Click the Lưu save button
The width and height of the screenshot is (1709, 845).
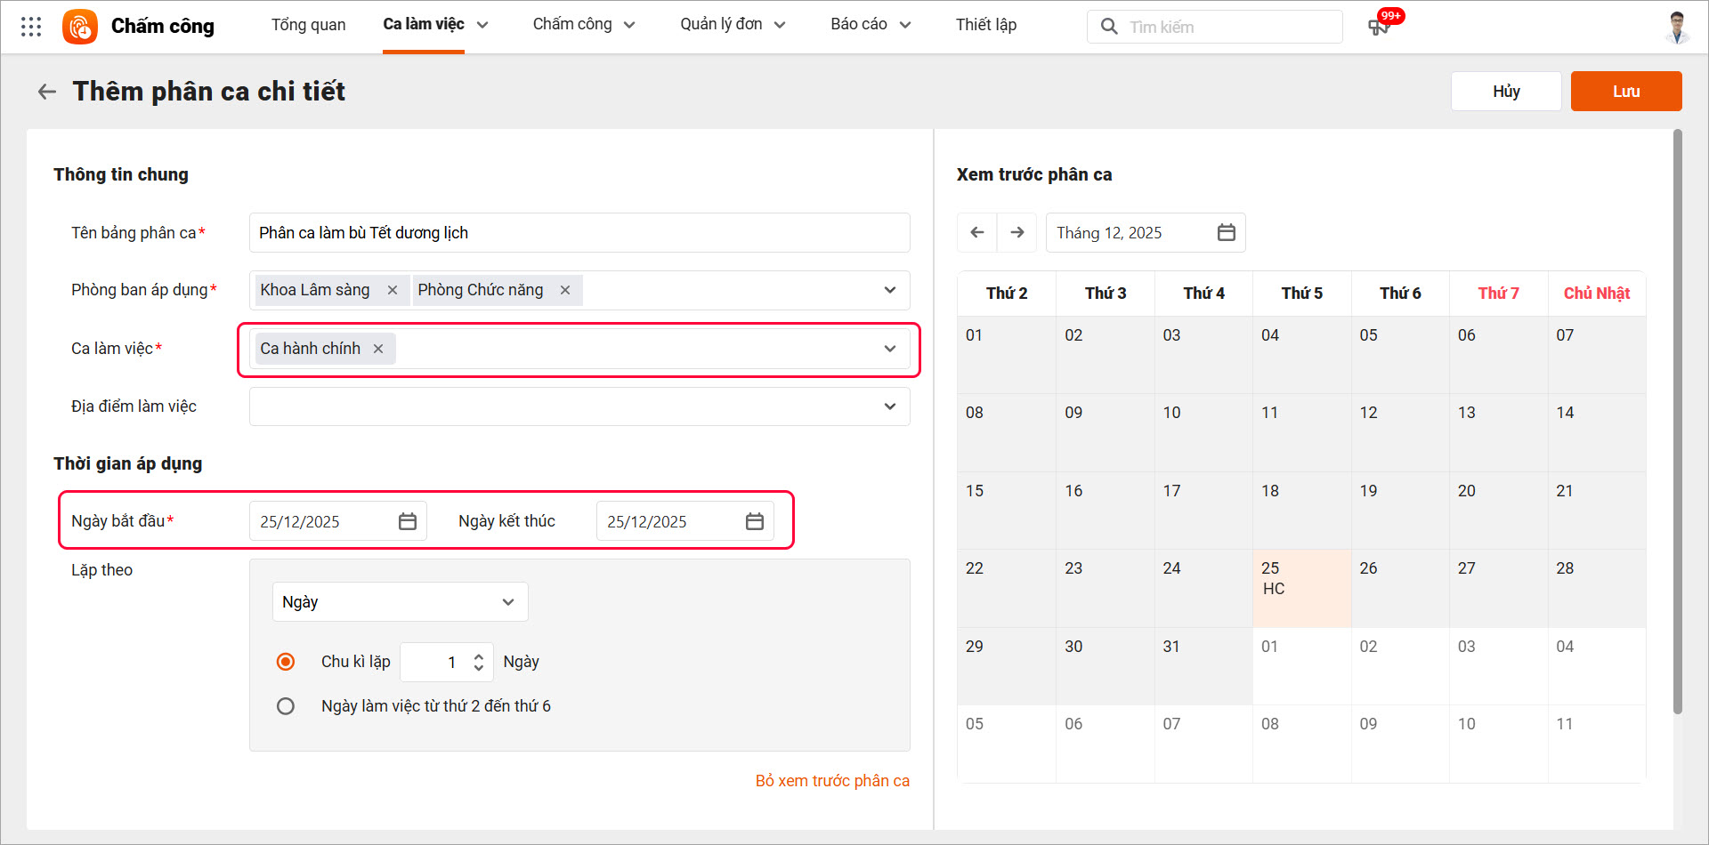pyautogui.click(x=1625, y=92)
